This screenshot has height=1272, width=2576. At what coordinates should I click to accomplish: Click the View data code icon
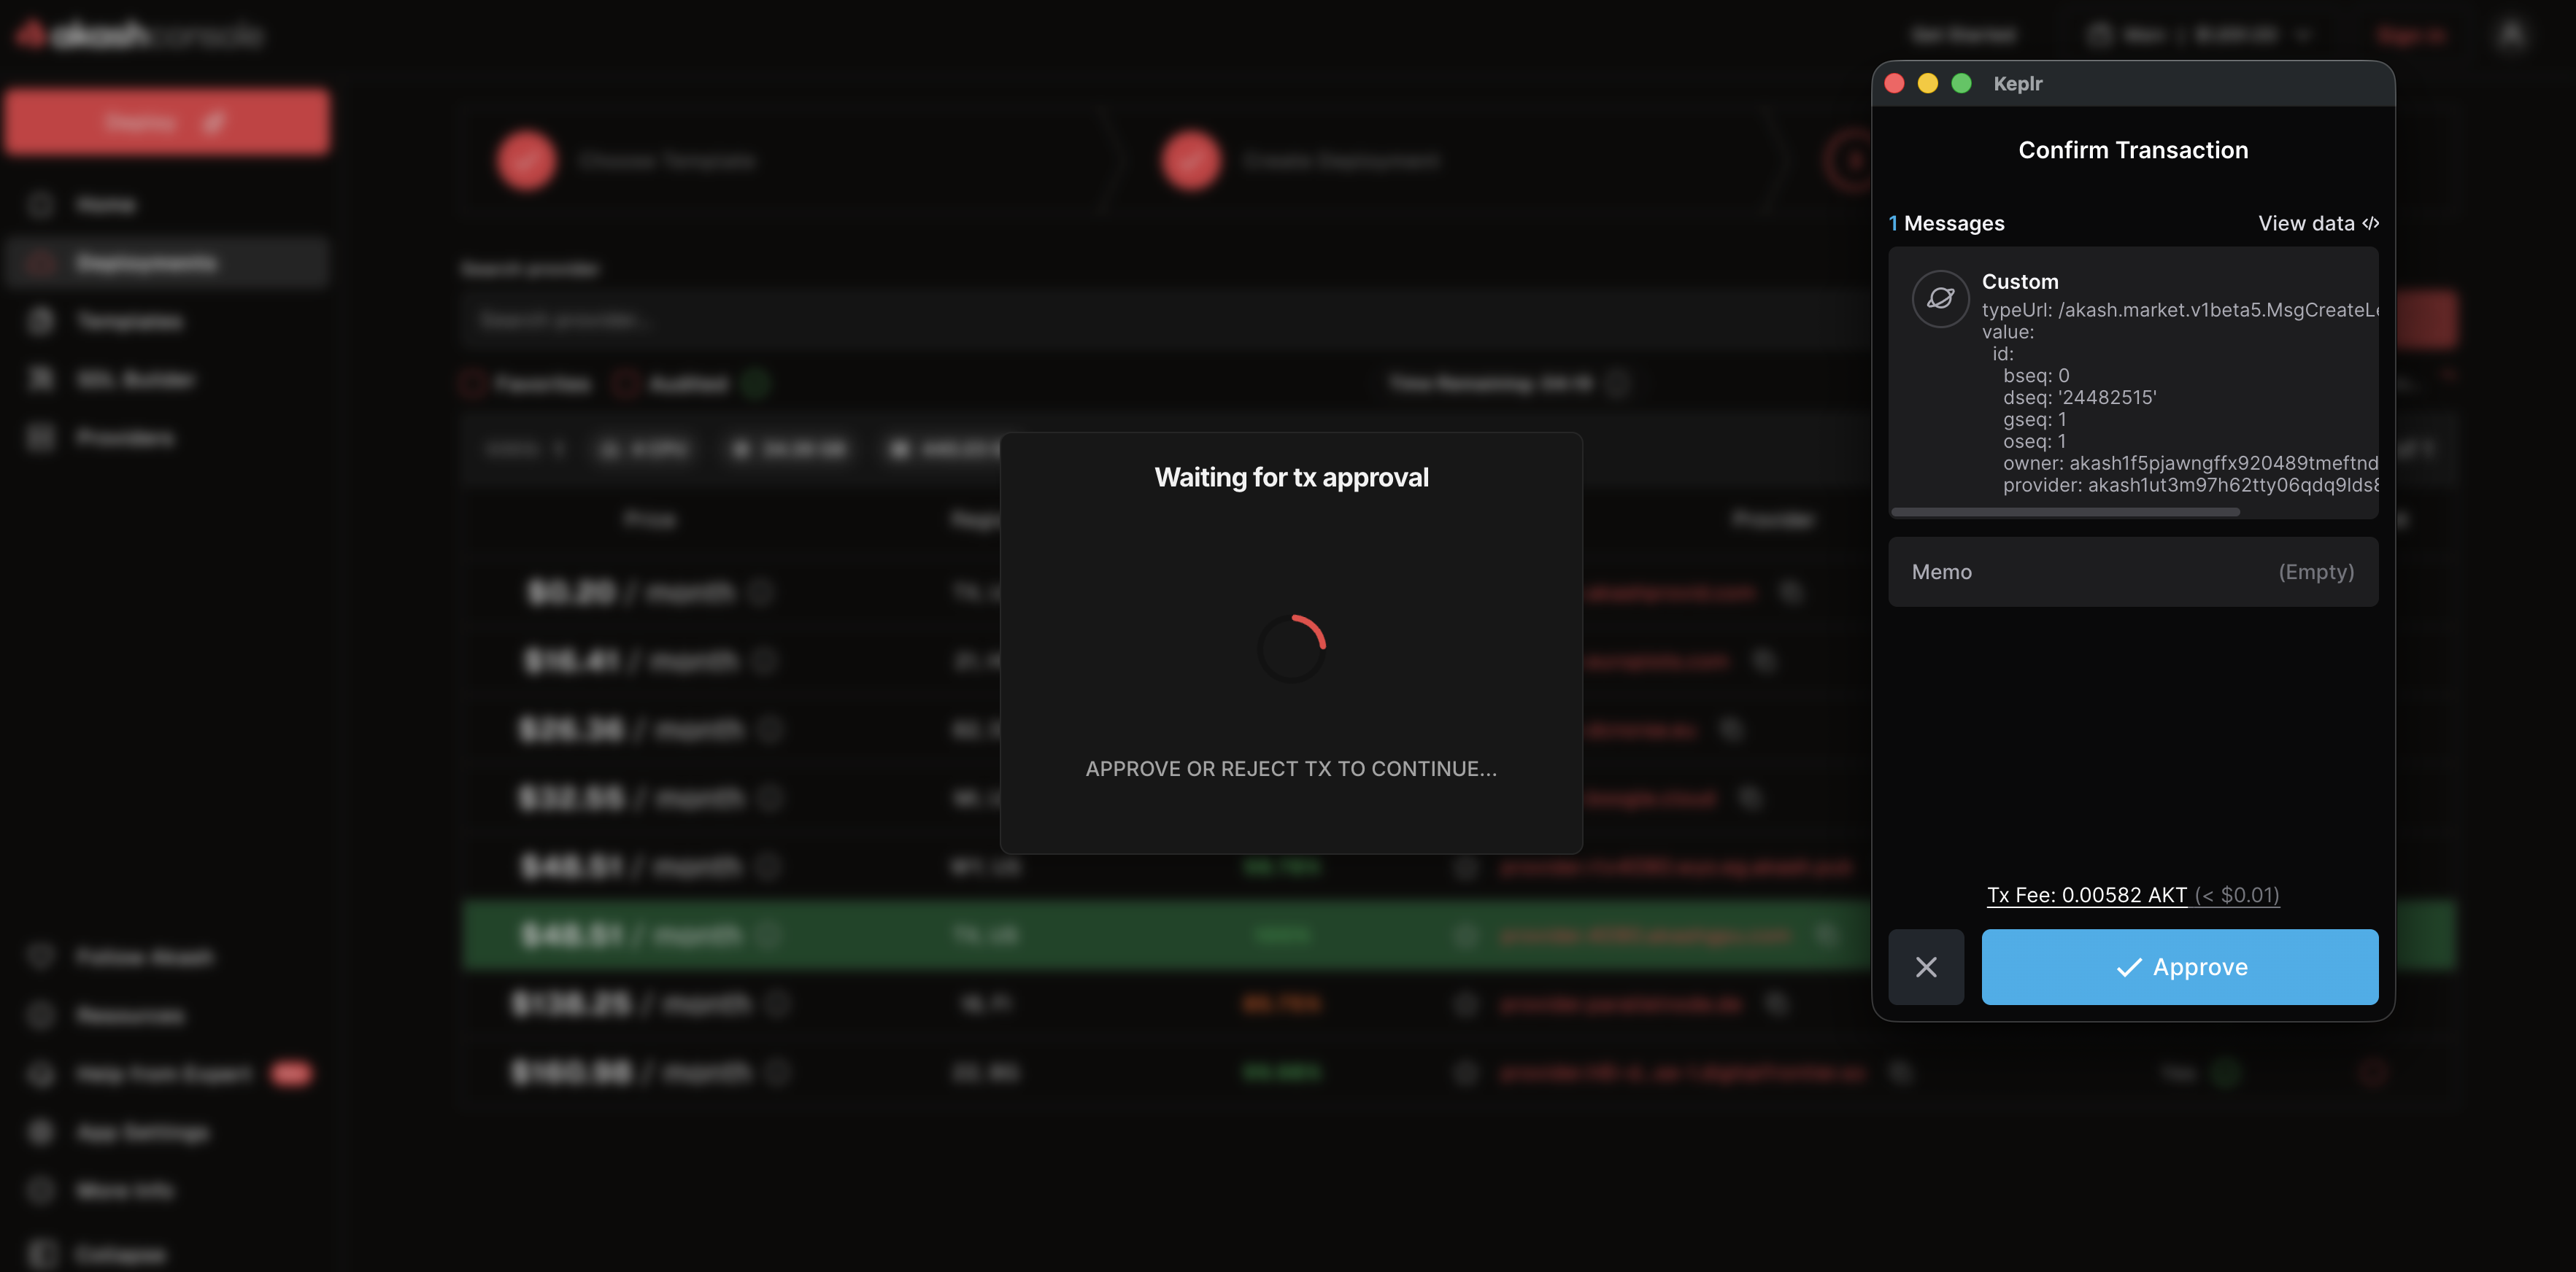(2370, 223)
